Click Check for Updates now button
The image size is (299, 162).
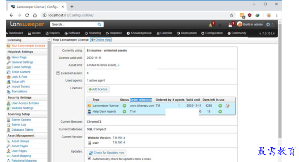click(x=107, y=152)
